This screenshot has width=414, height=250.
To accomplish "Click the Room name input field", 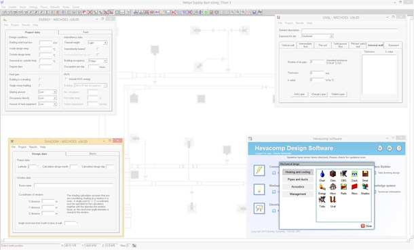I will 73,186.
